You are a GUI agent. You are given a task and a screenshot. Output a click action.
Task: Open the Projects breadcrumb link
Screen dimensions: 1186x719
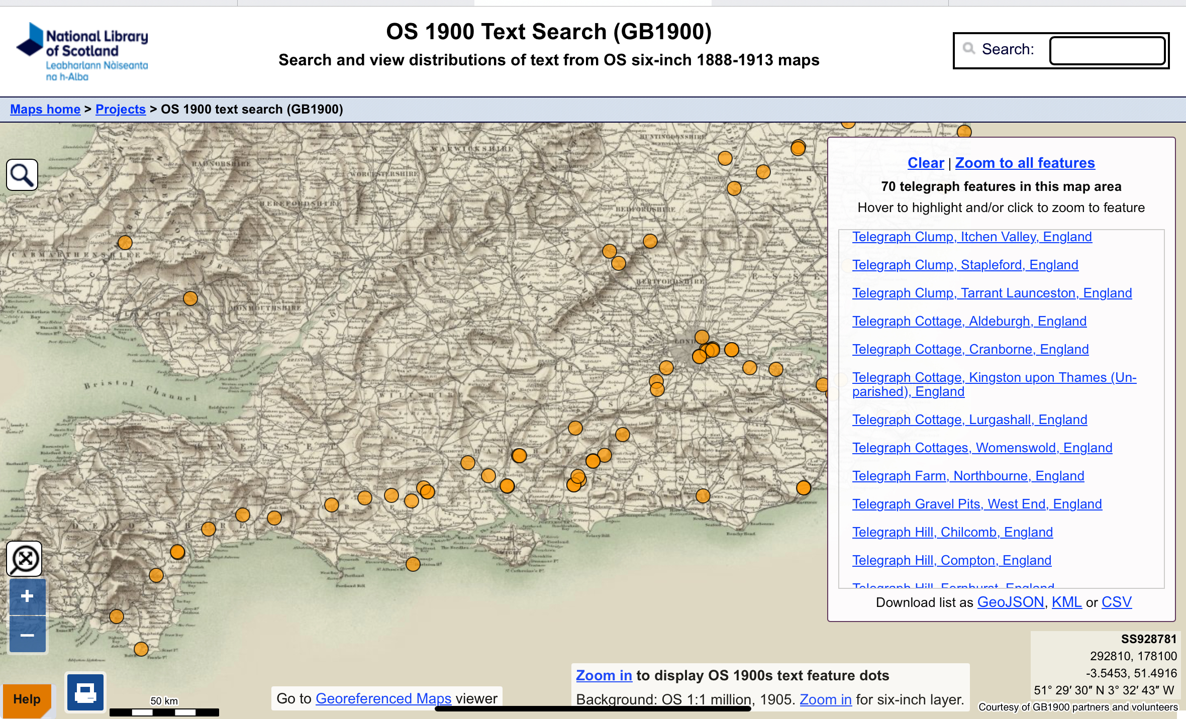(121, 109)
